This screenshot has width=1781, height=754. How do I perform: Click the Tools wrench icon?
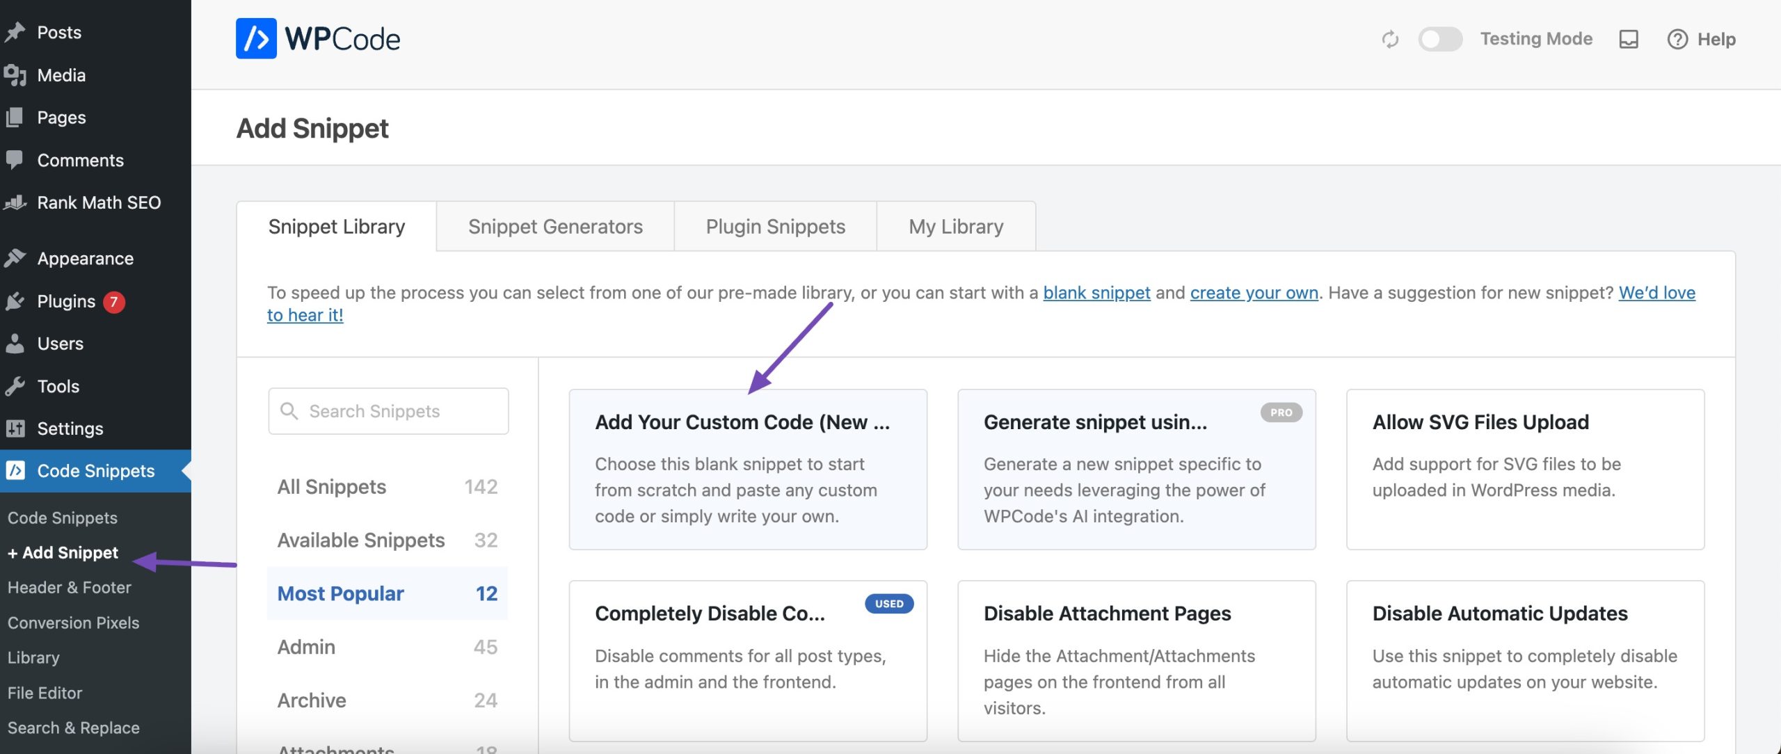click(15, 386)
